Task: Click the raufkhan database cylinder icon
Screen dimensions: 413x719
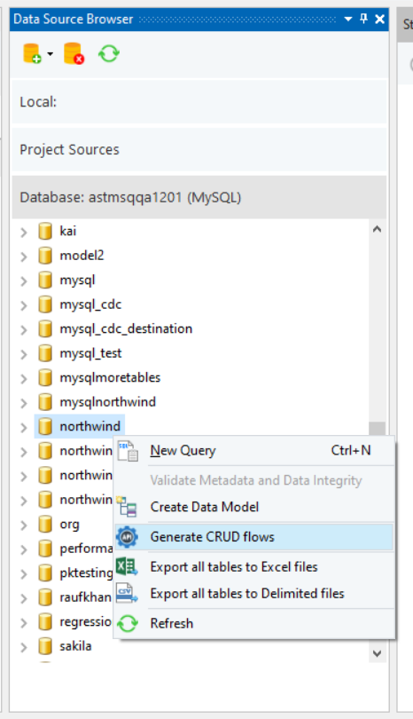Action: tap(45, 597)
